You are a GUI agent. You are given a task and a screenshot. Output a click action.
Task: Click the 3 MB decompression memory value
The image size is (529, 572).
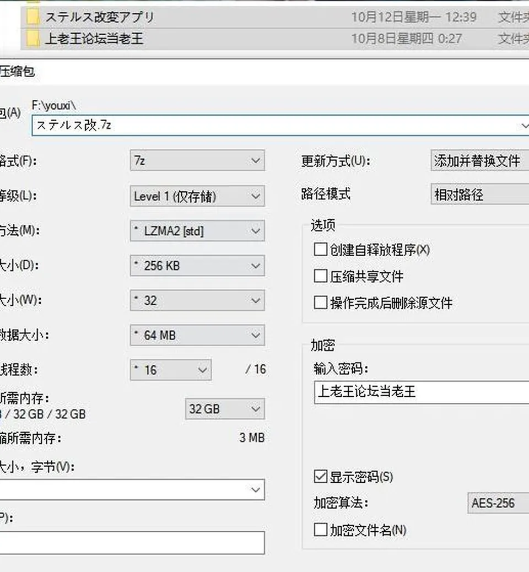pyautogui.click(x=252, y=438)
